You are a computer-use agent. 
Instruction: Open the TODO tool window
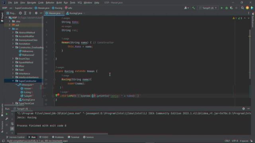tap(44, 137)
